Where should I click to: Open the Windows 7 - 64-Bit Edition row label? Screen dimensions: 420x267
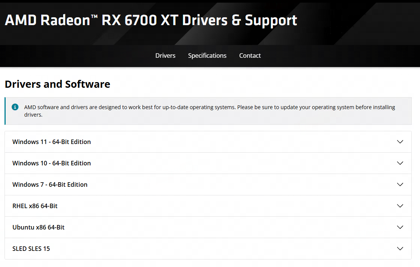[50, 184]
